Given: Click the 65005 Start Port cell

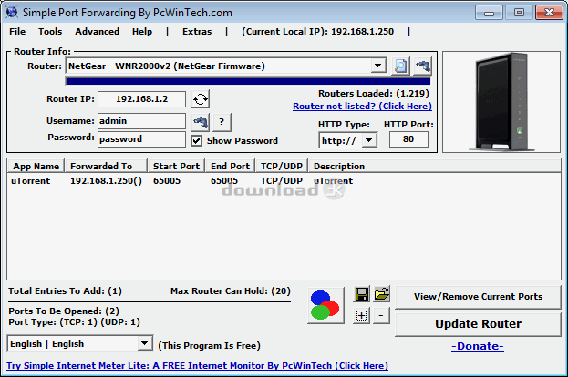Looking at the screenshot, I should (x=167, y=181).
